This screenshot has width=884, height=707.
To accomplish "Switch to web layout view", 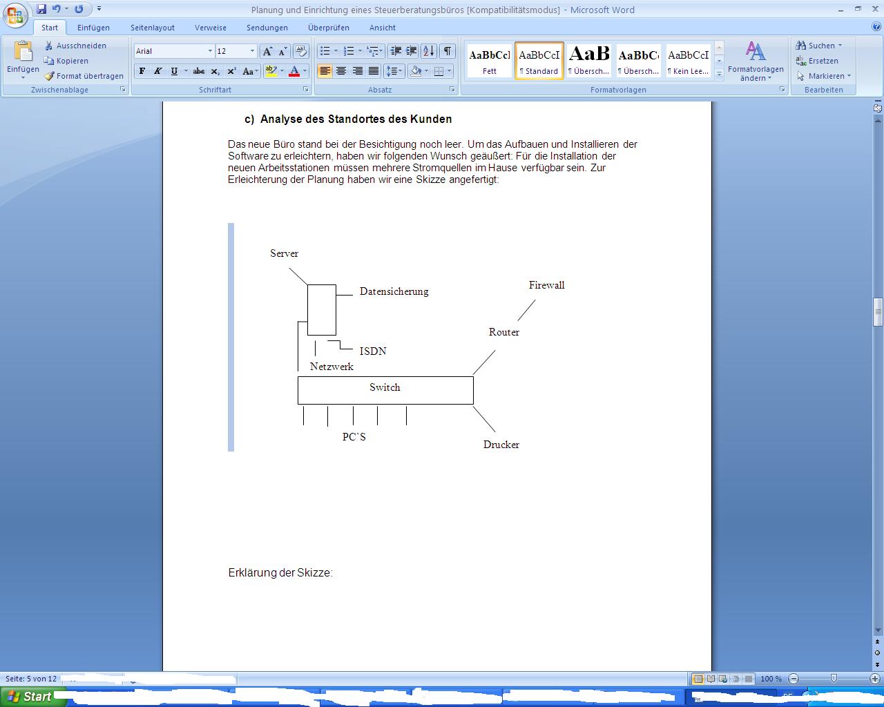I will tap(723, 679).
